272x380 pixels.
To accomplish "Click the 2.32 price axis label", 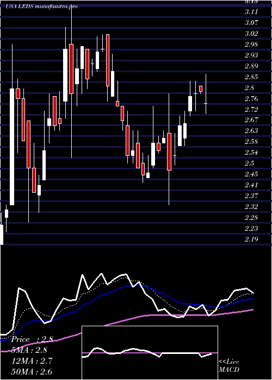I will click(x=251, y=207).
